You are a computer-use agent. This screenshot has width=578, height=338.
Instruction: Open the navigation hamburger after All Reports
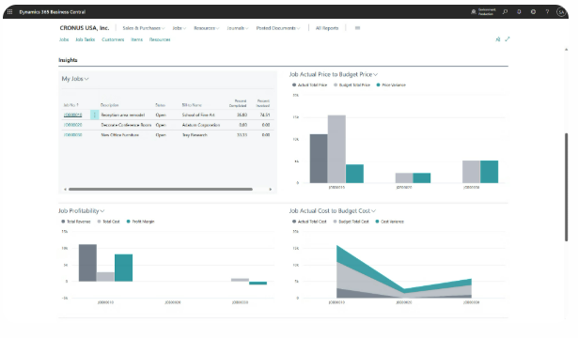pyautogui.click(x=357, y=28)
